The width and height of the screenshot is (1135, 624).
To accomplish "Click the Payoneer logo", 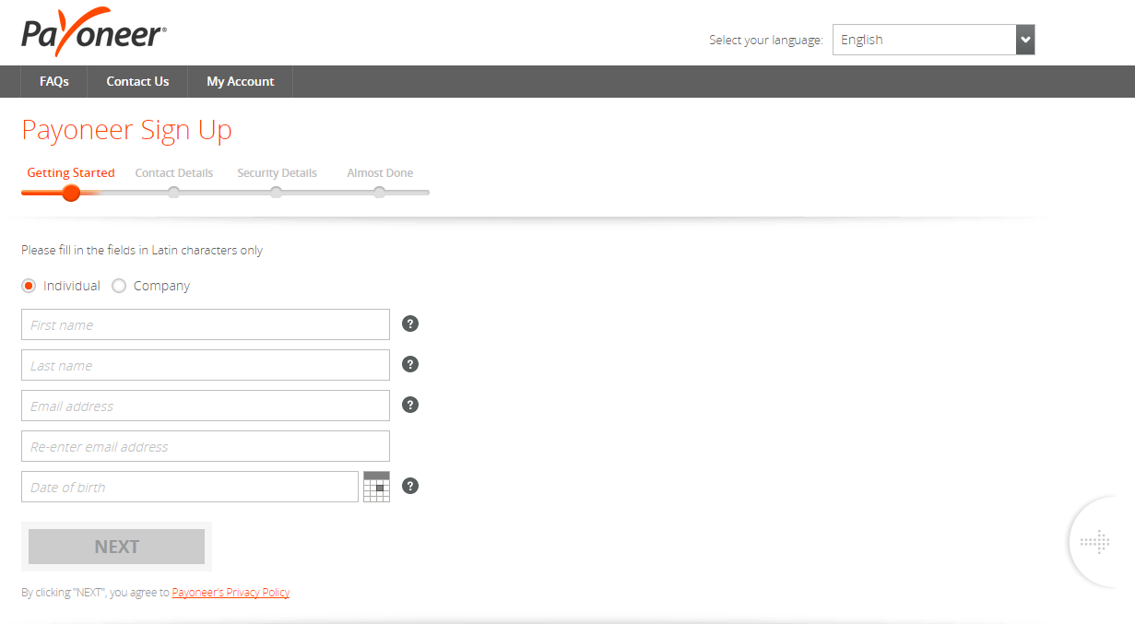I will [x=94, y=32].
